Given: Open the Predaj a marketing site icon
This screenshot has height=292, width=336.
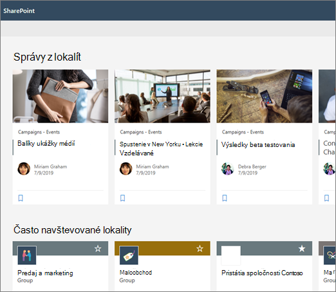Looking at the screenshot, I should pyautogui.click(x=27, y=255).
